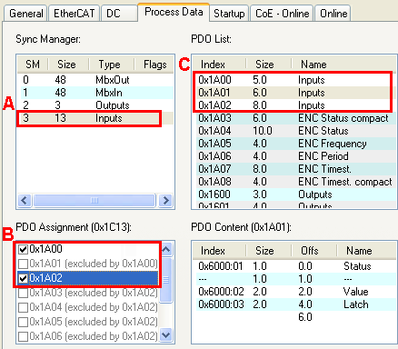Select the ENC Period PDO row
The height and width of the screenshot is (349, 398).
point(296,156)
